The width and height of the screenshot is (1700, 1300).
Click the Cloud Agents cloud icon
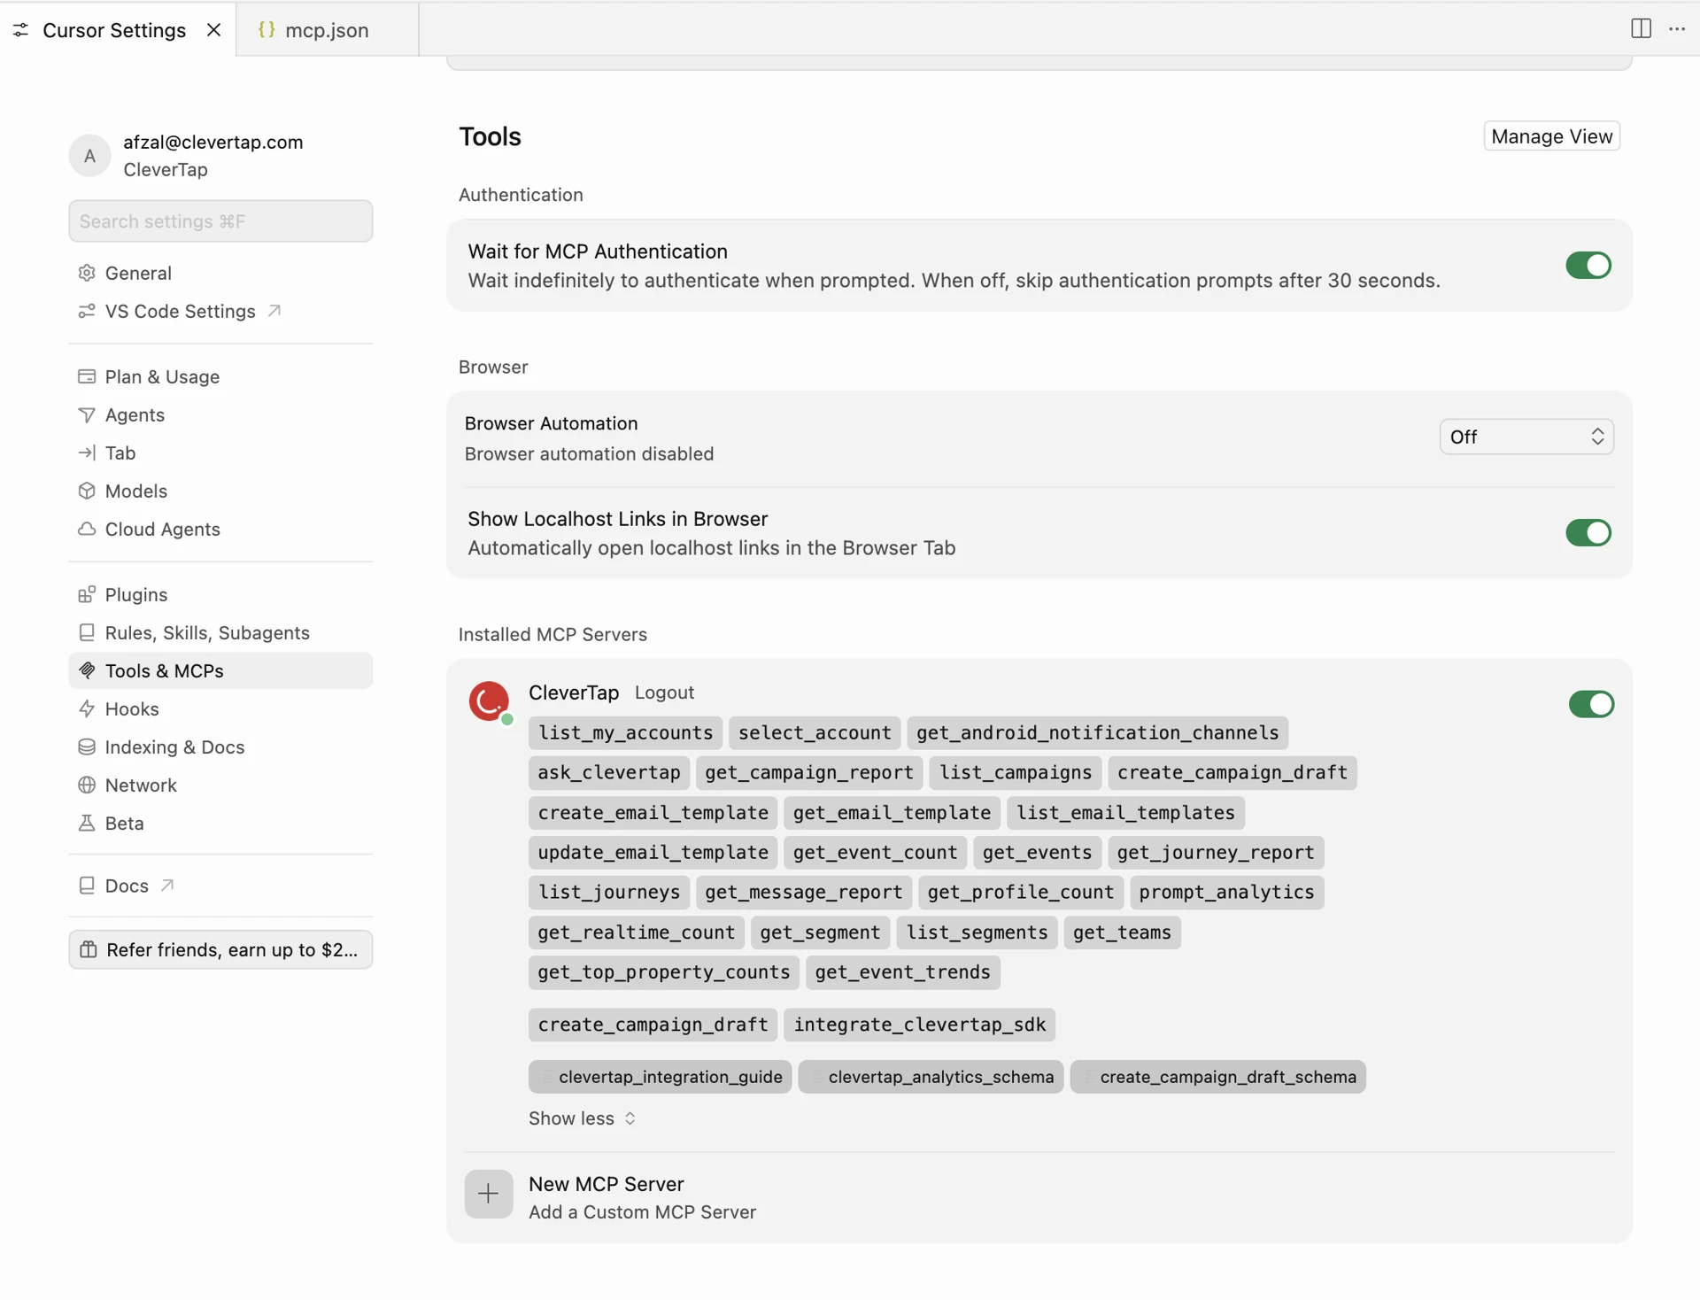87,529
